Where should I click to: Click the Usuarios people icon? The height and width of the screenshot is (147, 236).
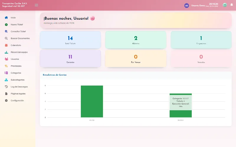pyautogui.click(x=6, y=59)
